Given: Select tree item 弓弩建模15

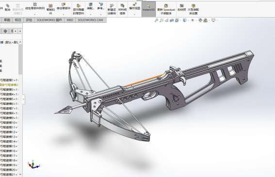Looking at the screenshot, I should [9, 146].
